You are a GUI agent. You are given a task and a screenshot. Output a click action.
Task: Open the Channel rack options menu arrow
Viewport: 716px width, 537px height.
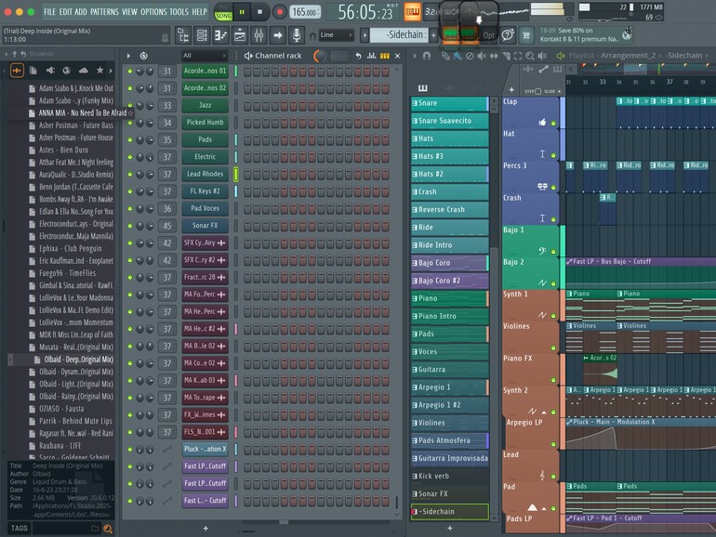(x=128, y=56)
